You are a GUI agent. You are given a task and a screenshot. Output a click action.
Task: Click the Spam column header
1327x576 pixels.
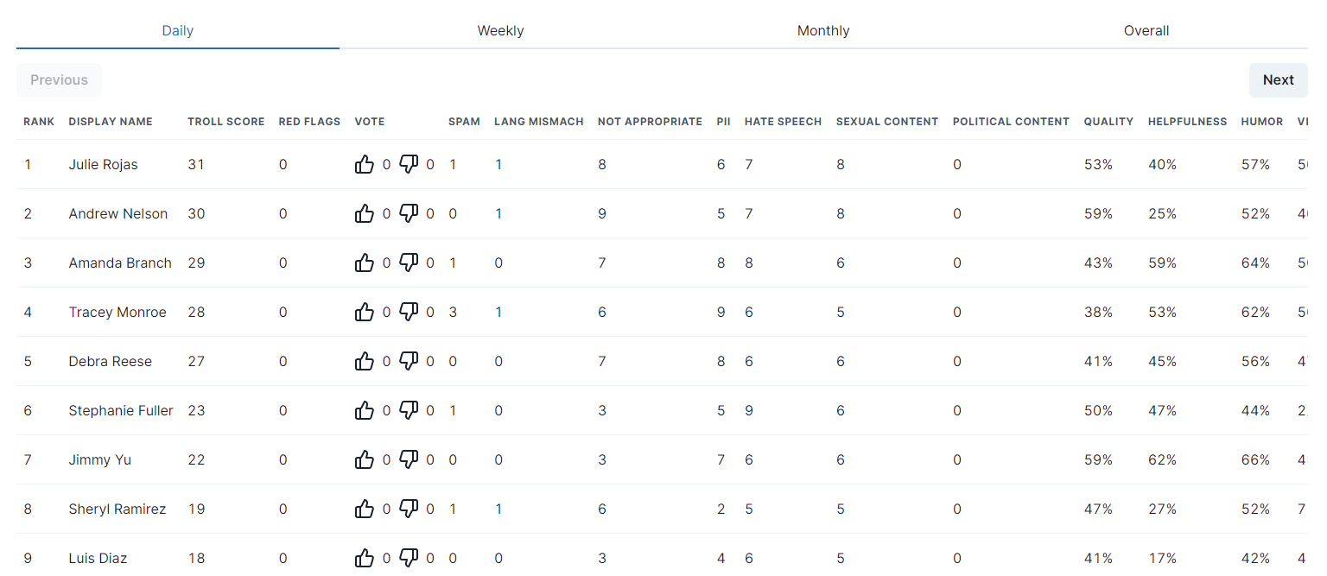click(464, 122)
